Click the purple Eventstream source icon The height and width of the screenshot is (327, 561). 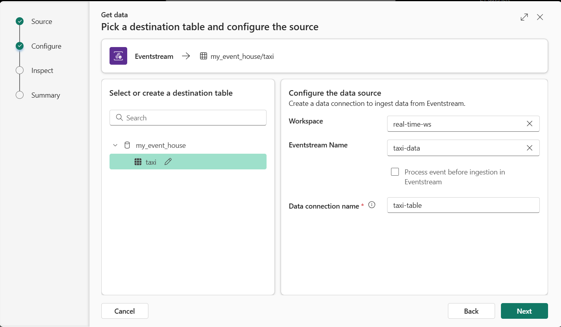click(x=118, y=56)
